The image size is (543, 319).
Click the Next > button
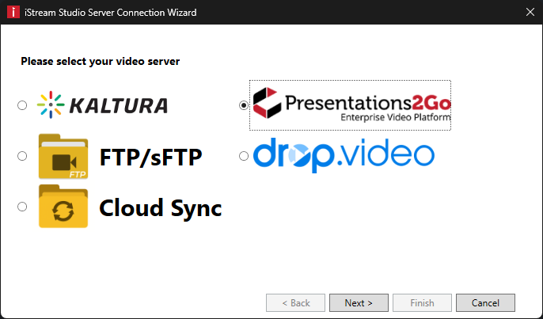(359, 302)
